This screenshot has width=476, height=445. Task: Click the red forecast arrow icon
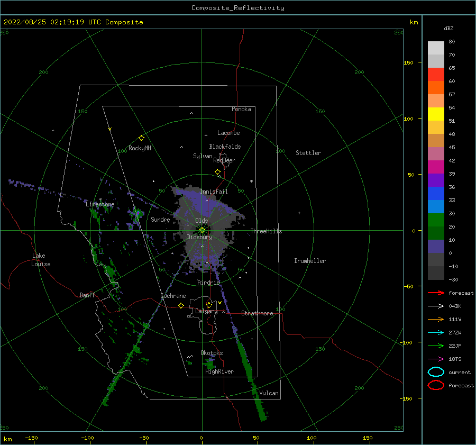pyautogui.click(x=436, y=293)
